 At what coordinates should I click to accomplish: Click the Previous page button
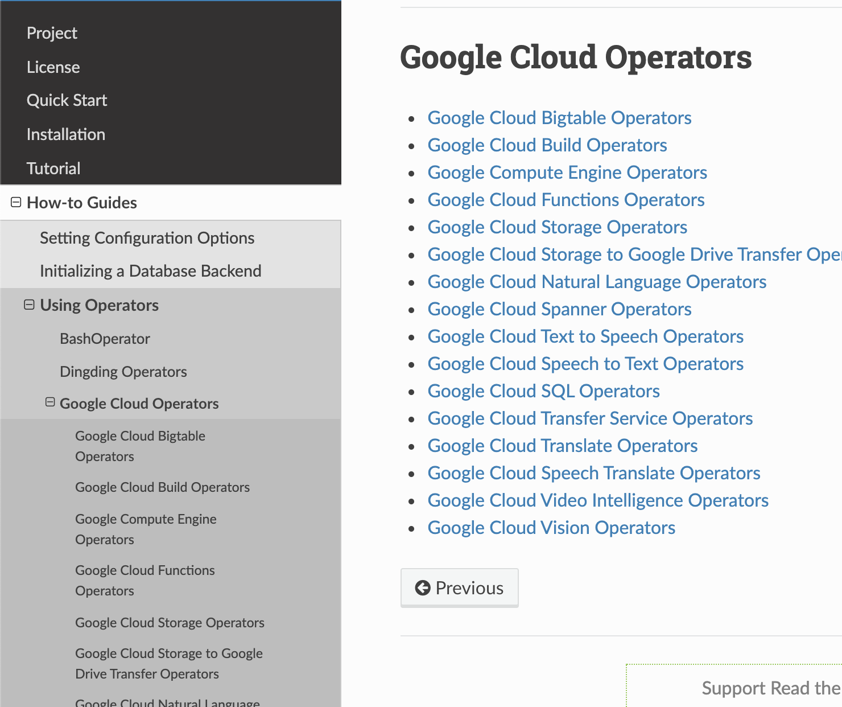(460, 587)
